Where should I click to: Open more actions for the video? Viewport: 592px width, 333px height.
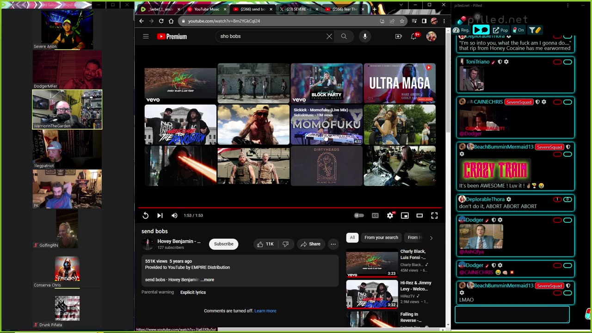[x=333, y=244]
